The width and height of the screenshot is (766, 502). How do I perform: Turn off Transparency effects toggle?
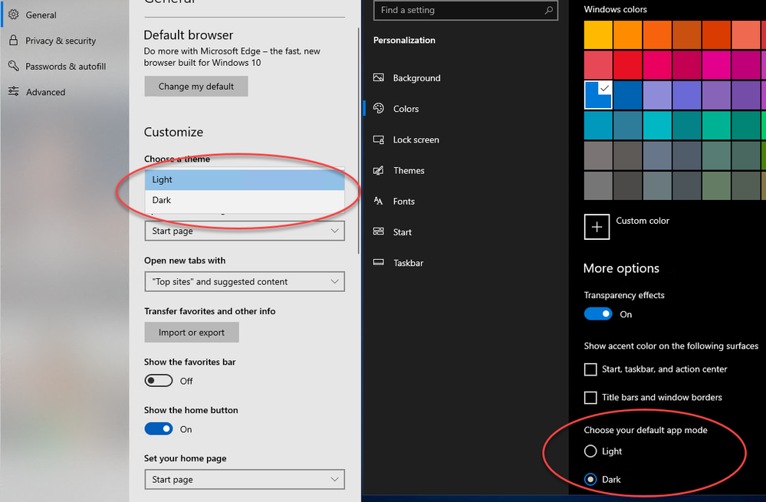pos(598,314)
